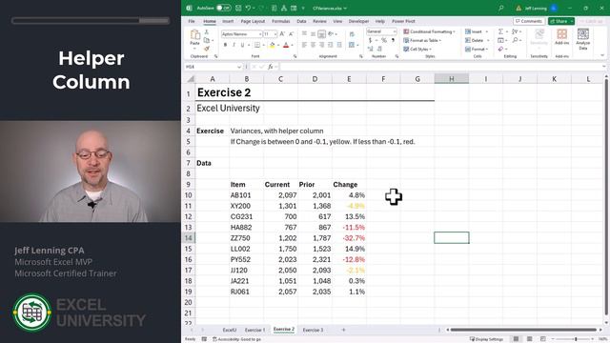
Task: Switch to the Page Layout tab
Action: point(253,21)
